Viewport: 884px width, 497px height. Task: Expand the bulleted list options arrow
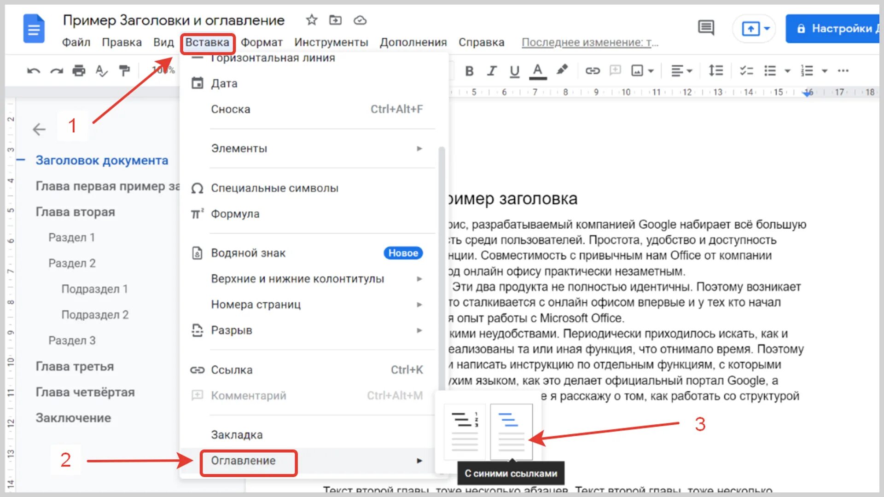click(x=787, y=71)
